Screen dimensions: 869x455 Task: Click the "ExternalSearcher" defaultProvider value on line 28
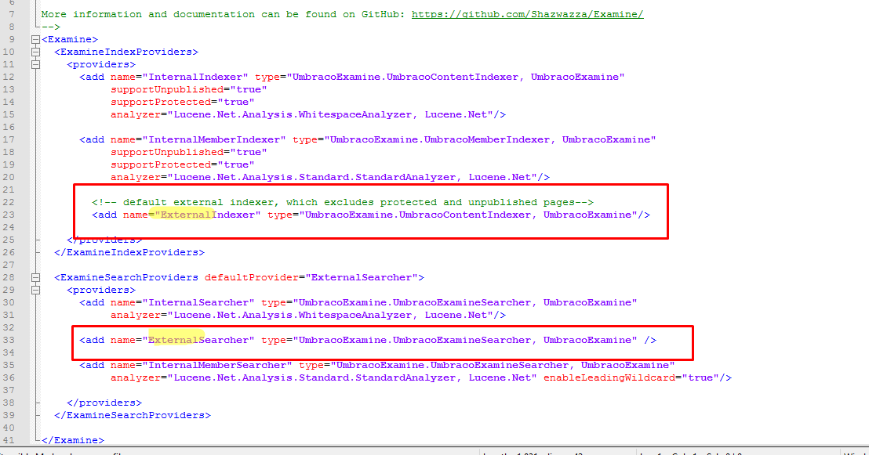coord(362,277)
